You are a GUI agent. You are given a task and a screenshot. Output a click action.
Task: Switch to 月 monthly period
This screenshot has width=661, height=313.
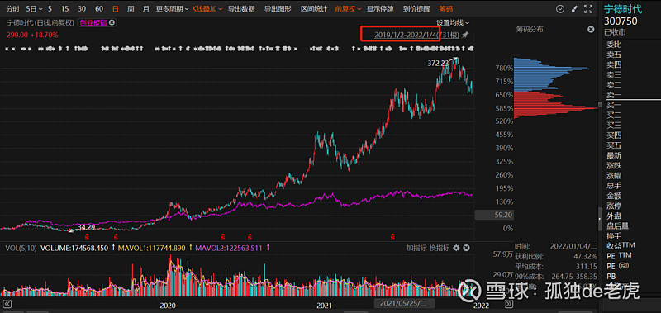pos(145,8)
